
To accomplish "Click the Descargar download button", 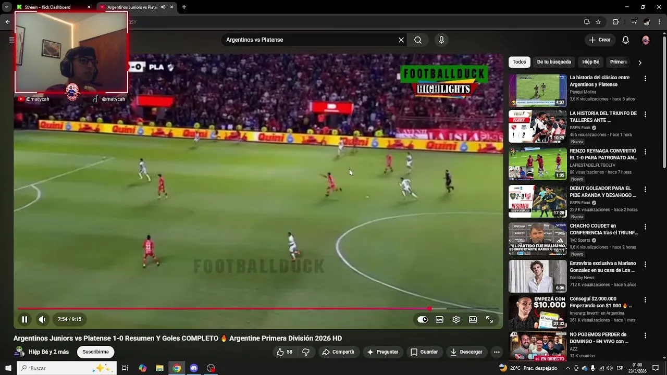I will click(x=466, y=352).
